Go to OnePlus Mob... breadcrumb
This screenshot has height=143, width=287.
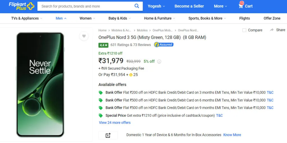pyautogui.click(x=163, y=30)
